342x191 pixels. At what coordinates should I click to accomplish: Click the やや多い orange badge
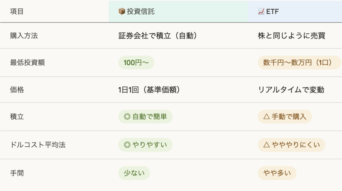coord(277,173)
